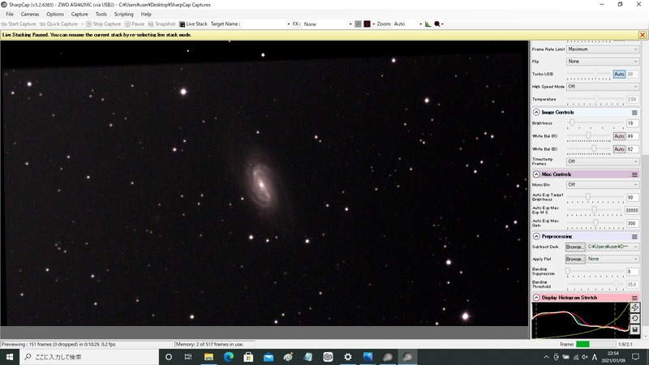Image resolution: width=649 pixels, height=365 pixels.
Task: Click the White Bal (R) value field
Action: [x=633, y=136]
